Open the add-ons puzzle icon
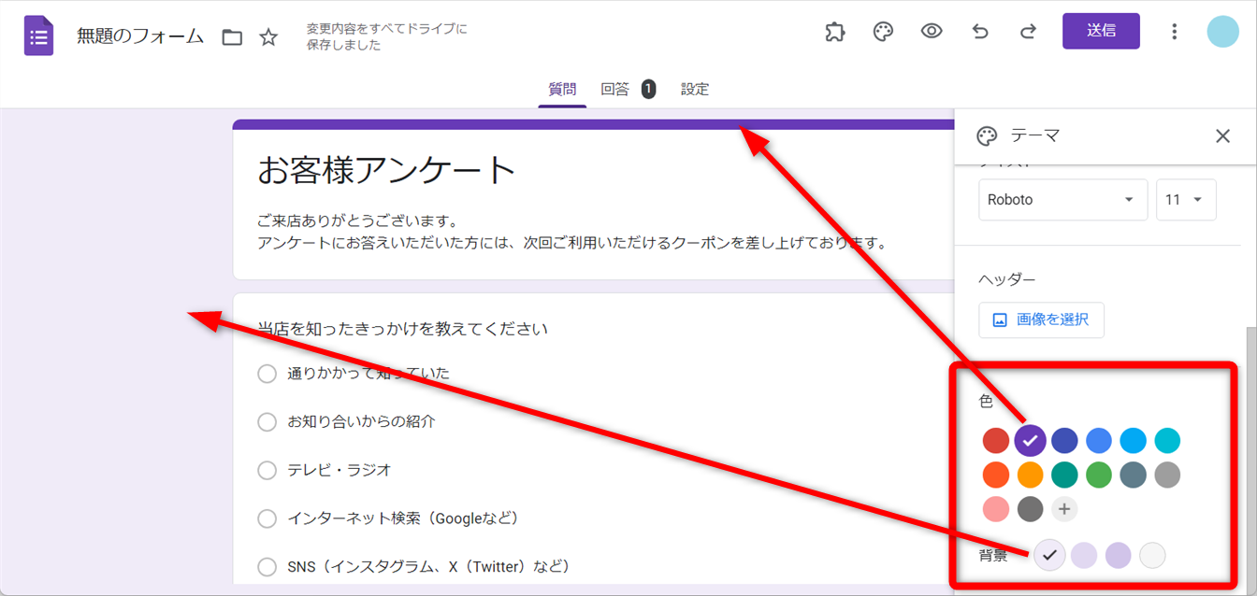1257x596 pixels. (x=835, y=32)
